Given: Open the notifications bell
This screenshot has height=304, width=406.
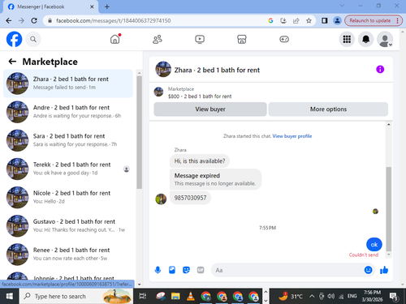Looking at the screenshot, I should tap(366, 40).
